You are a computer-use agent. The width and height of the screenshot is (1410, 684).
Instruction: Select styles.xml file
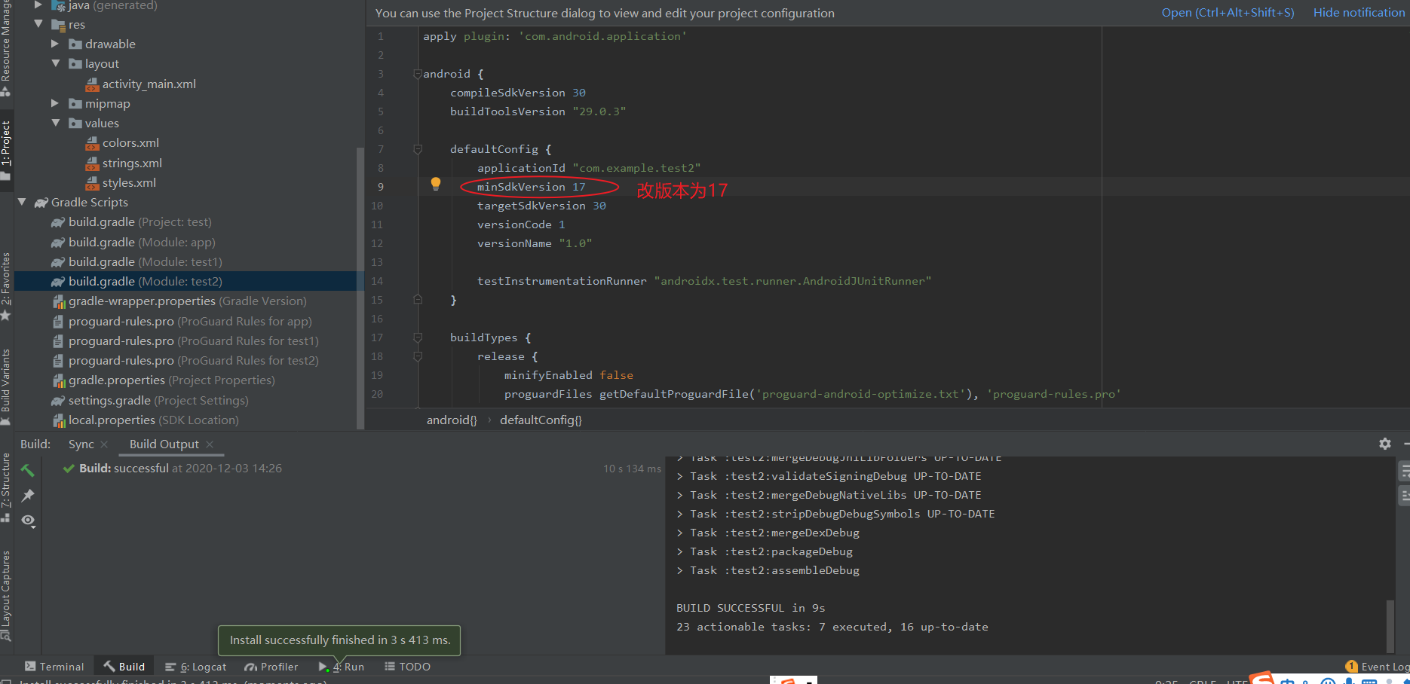click(121, 182)
